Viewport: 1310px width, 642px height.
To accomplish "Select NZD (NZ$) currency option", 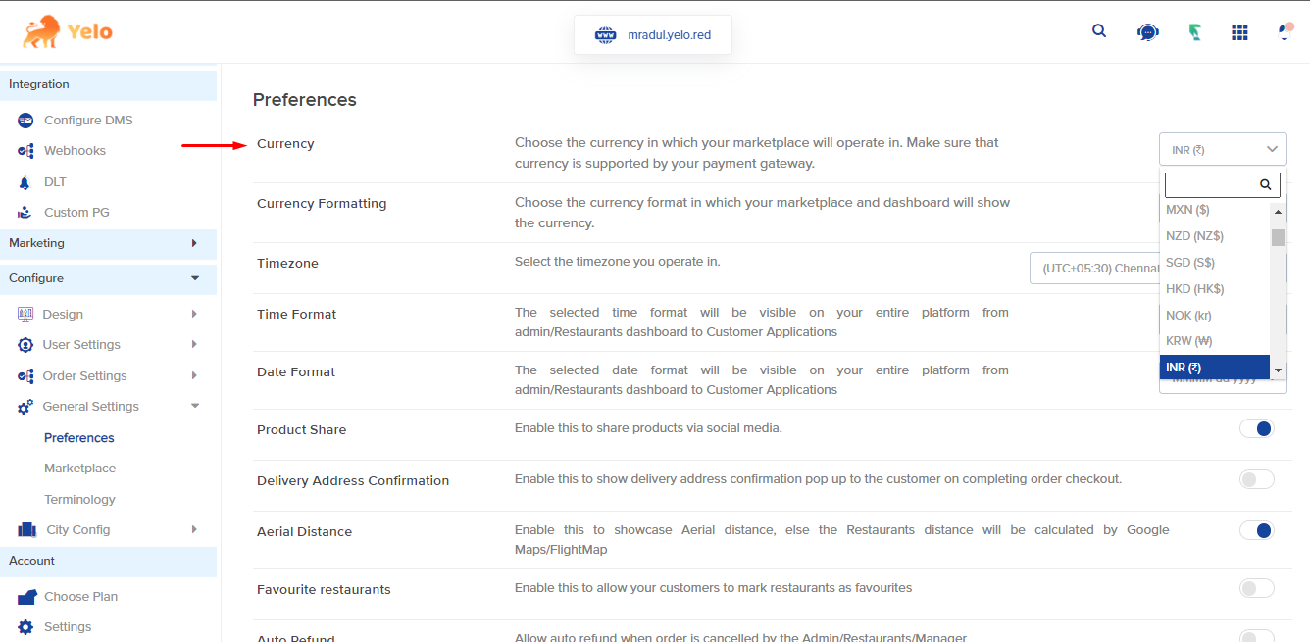I will (x=1215, y=236).
